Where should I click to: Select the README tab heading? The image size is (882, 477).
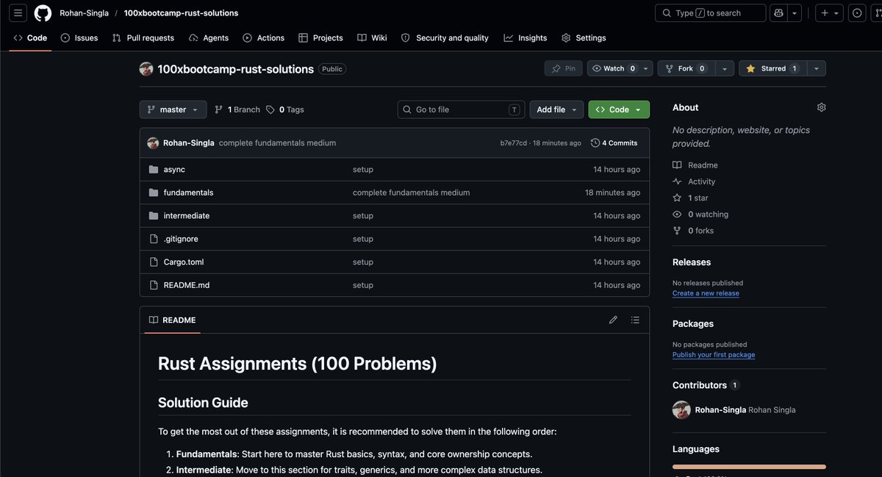coord(172,320)
